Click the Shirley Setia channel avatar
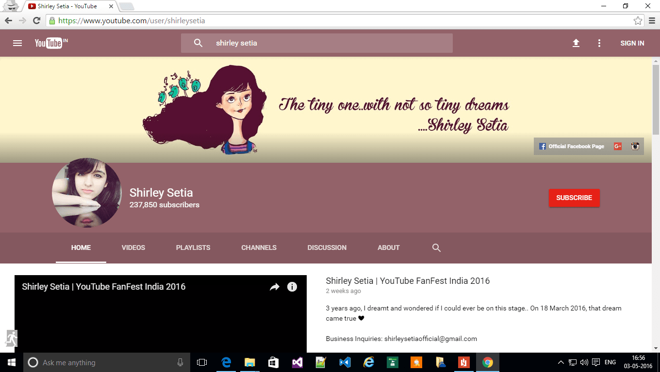This screenshot has height=372, width=660. click(x=87, y=193)
